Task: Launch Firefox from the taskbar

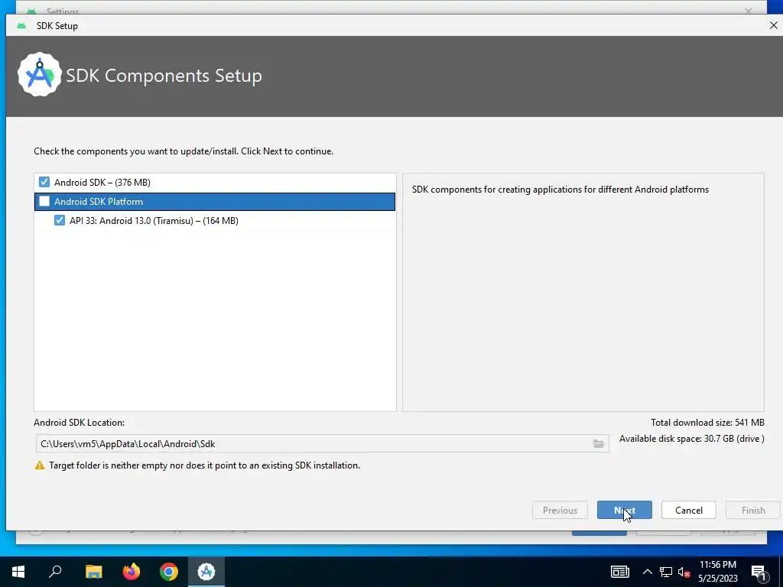Action: point(132,572)
